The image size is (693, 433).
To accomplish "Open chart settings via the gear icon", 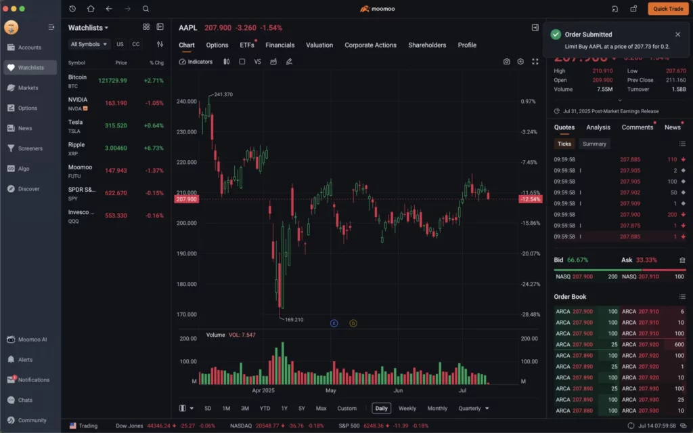I will (520, 60).
